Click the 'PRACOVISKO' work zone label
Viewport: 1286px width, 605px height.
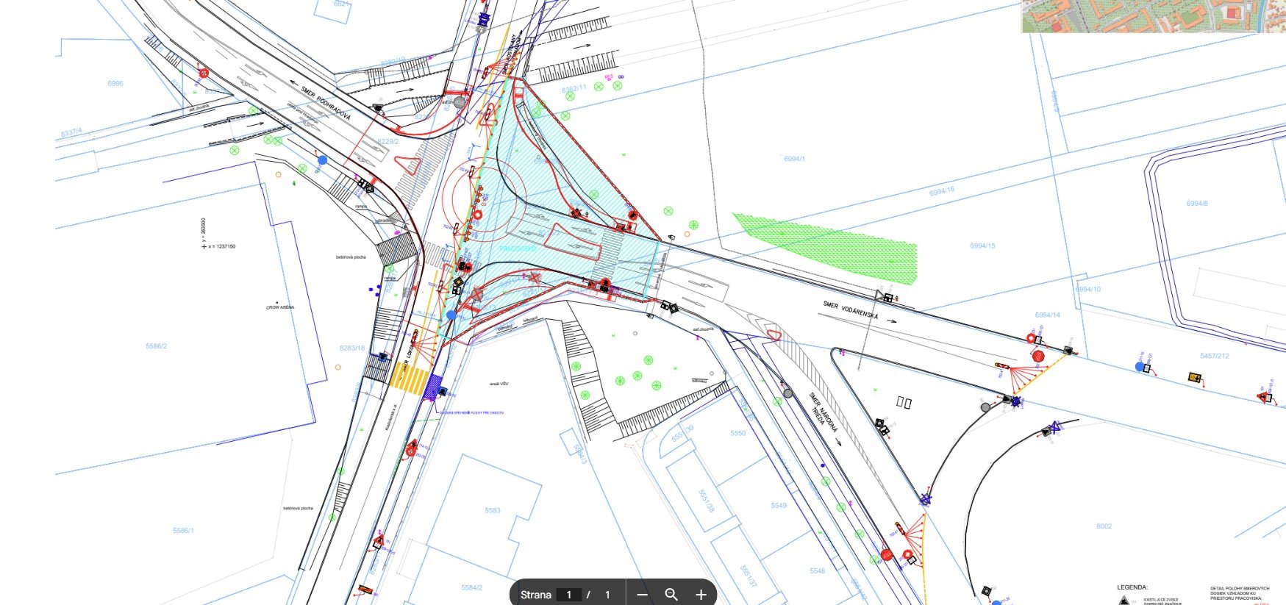click(x=518, y=249)
